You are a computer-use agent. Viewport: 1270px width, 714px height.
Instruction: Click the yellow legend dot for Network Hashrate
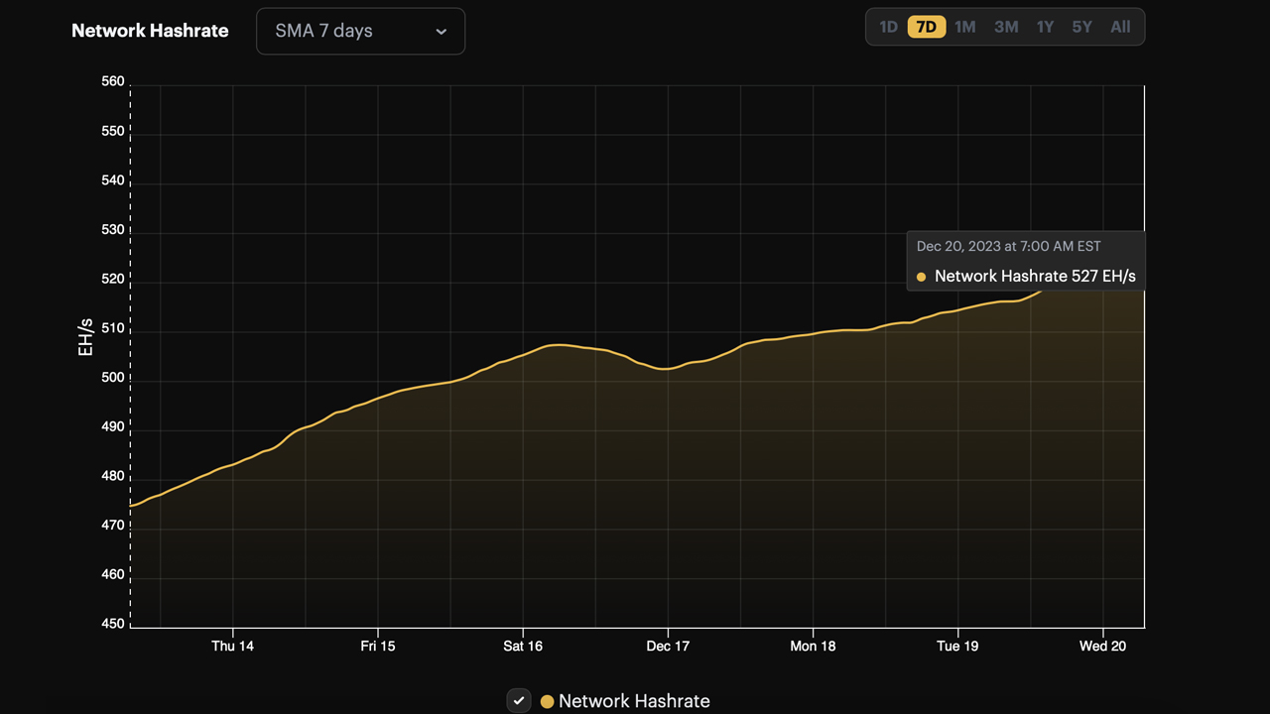pyautogui.click(x=547, y=702)
